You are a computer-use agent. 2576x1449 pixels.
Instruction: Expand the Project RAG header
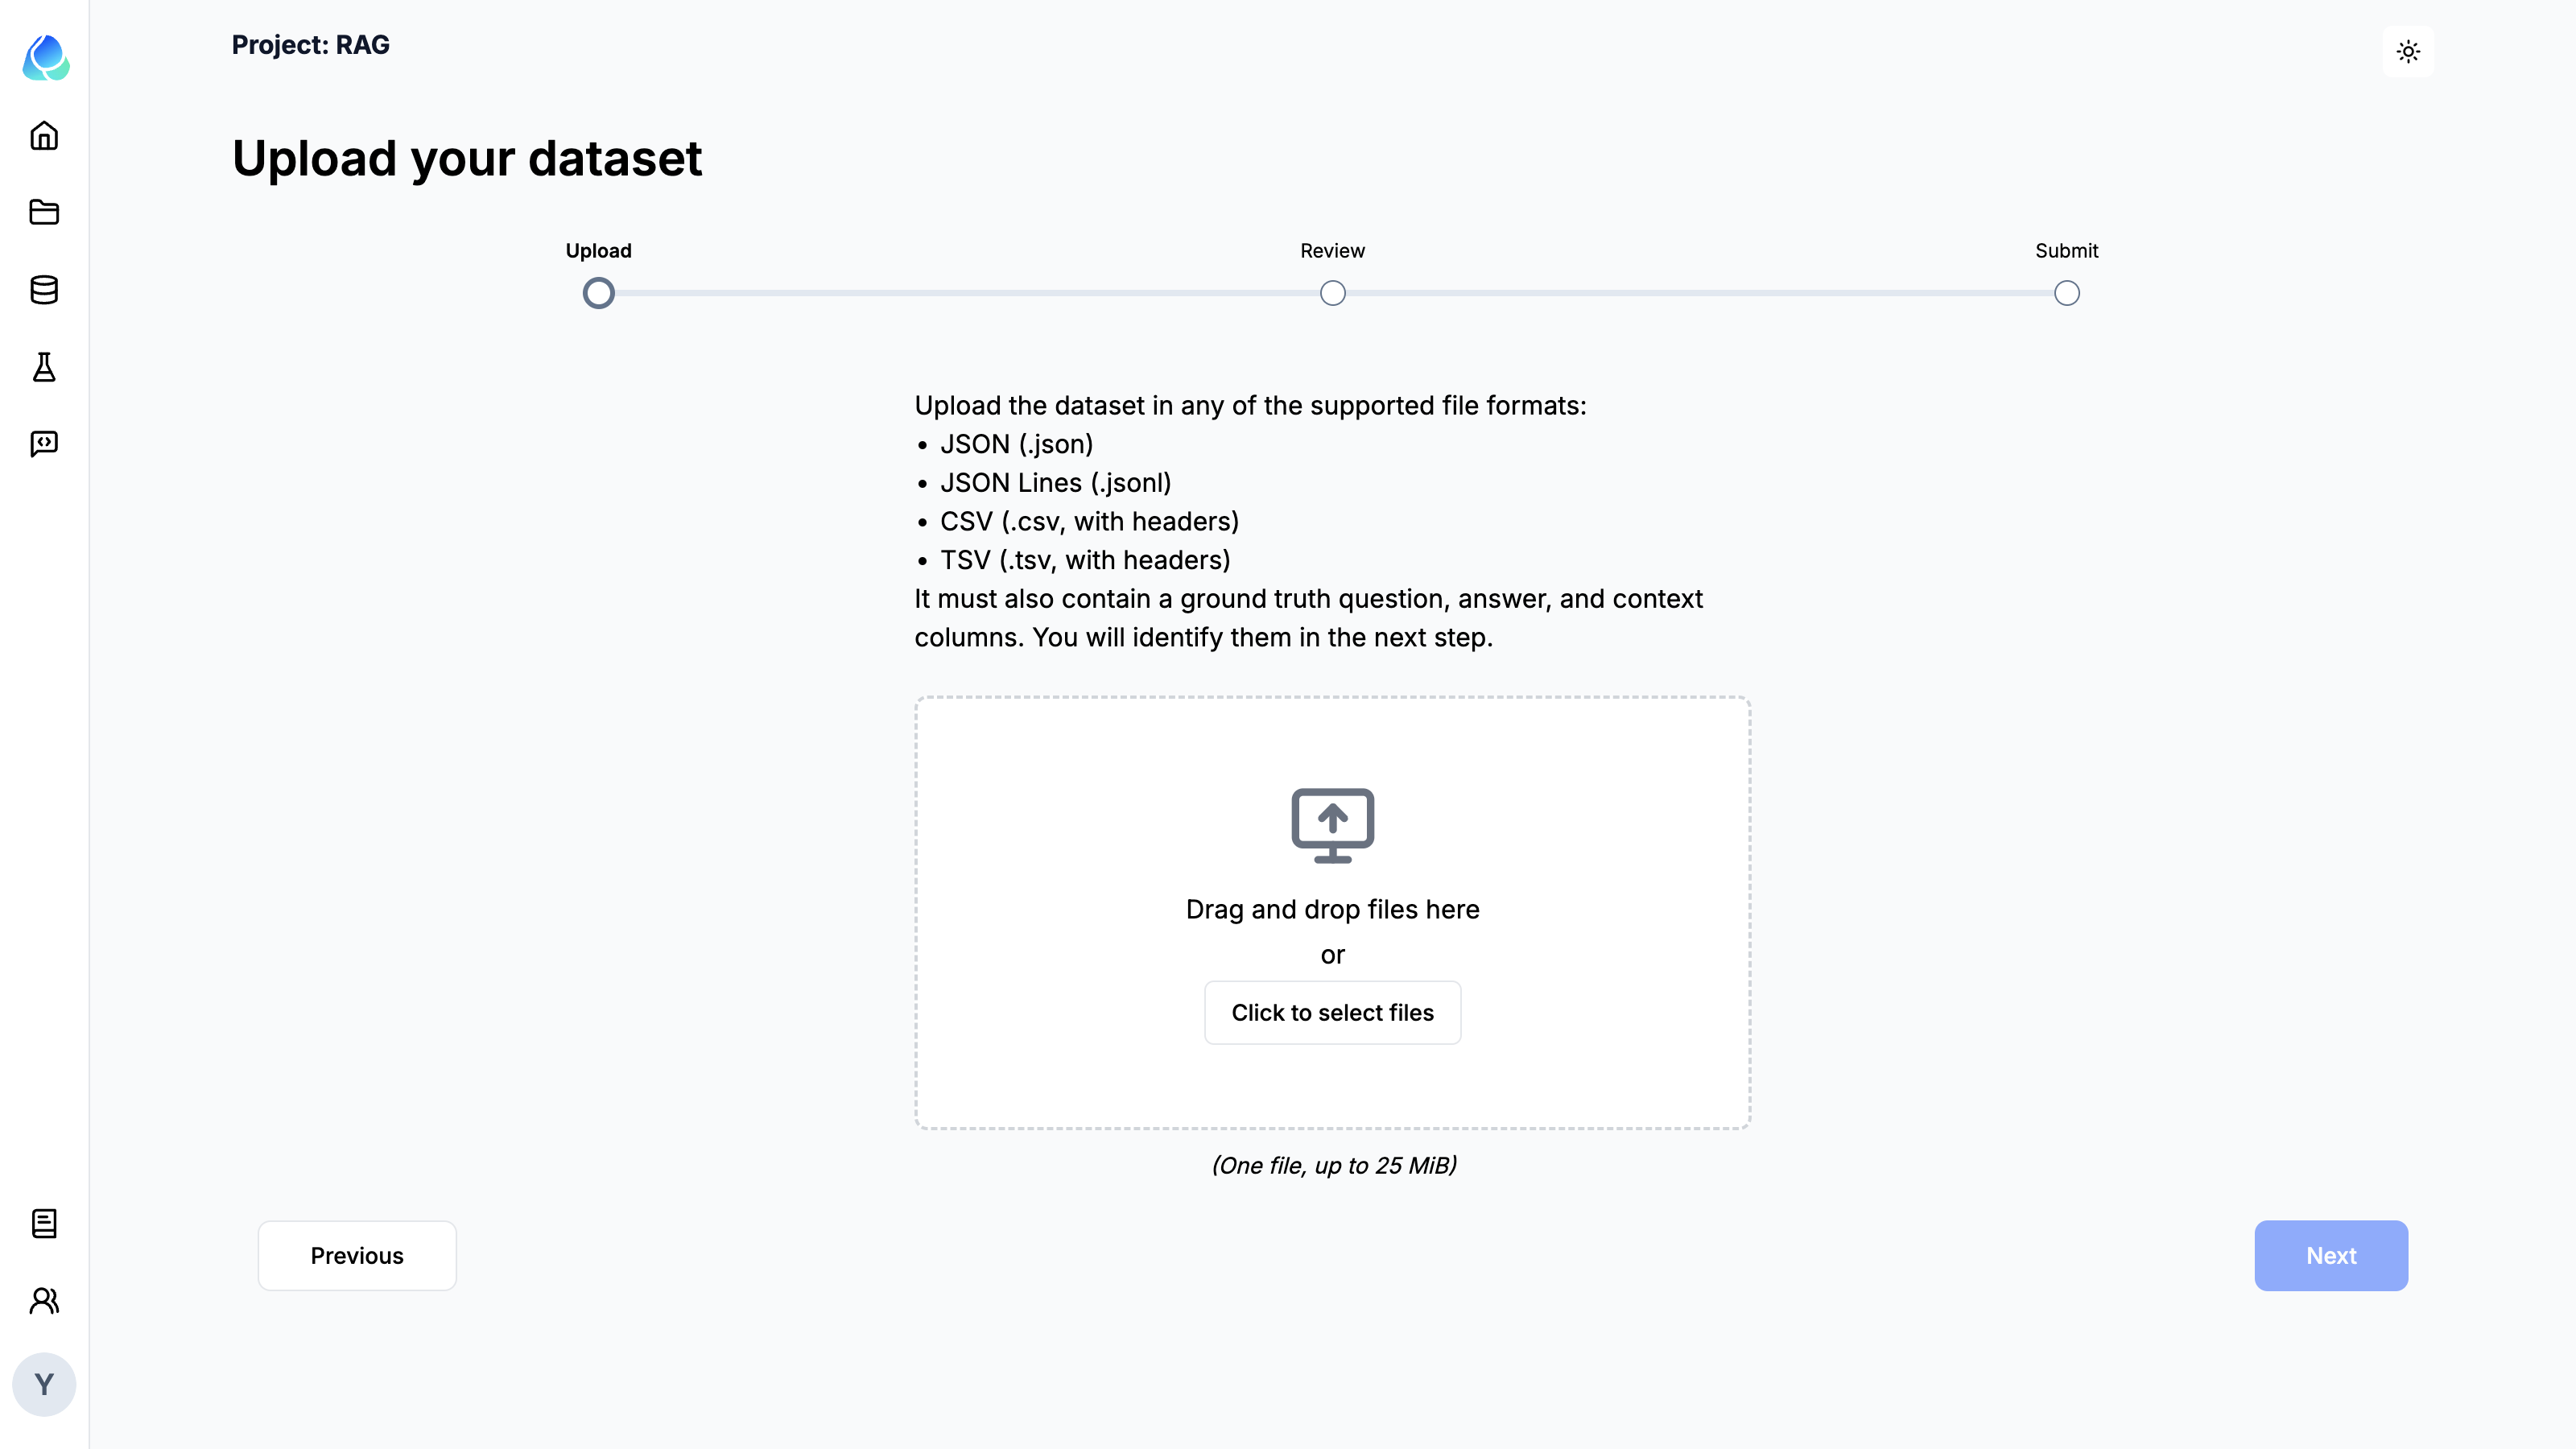click(312, 44)
